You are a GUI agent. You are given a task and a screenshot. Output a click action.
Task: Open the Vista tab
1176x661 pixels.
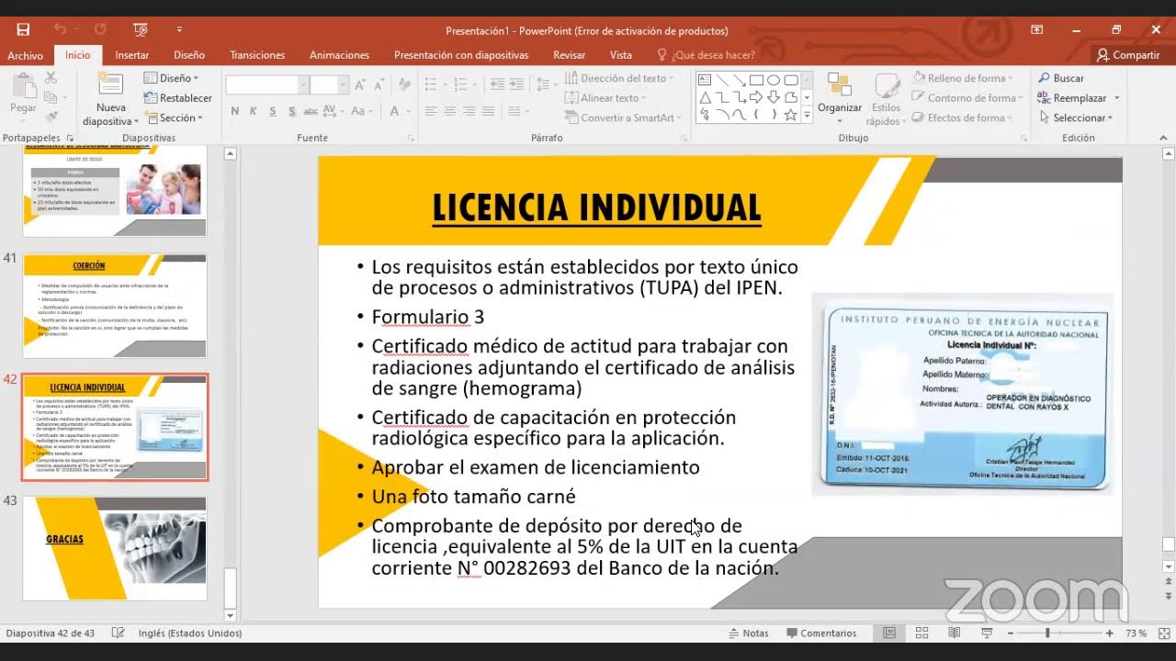coord(621,55)
